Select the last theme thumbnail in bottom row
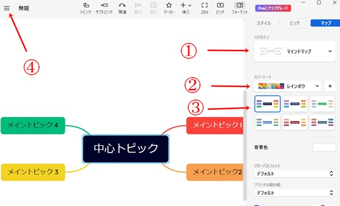This screenshot has height=206, width=340. (322, 123)
